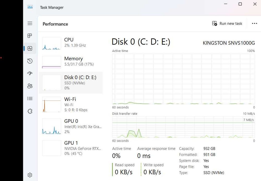
Task: Open Task Manager settings gear
Action: [x=30, y=175]
